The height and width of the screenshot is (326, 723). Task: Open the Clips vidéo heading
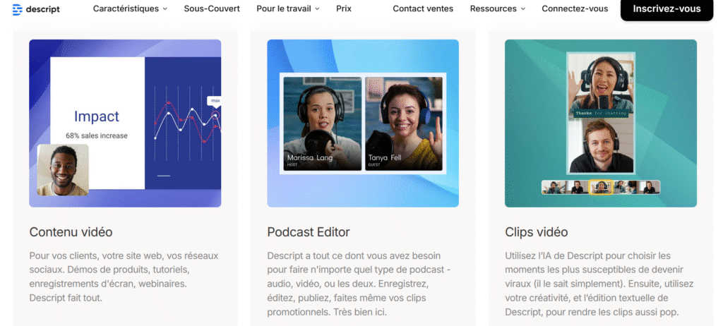pyautogui.click(x=536, y=232)
